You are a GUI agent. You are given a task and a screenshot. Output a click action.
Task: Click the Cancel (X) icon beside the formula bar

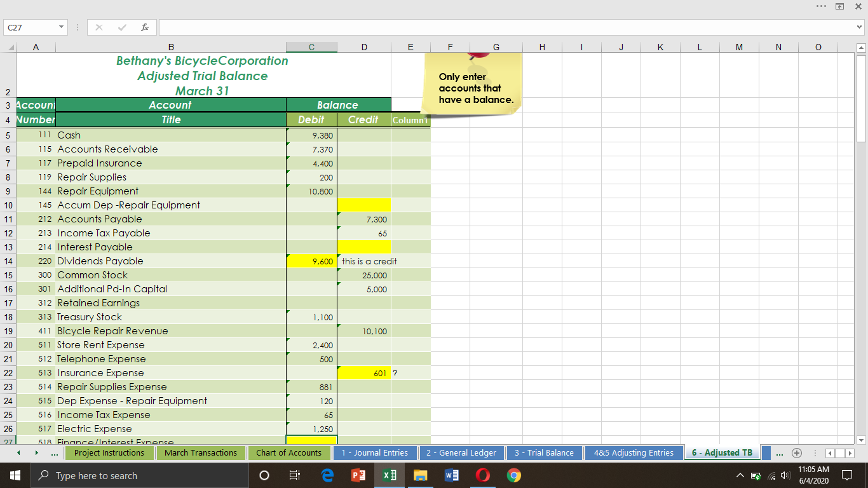[98, 27]
